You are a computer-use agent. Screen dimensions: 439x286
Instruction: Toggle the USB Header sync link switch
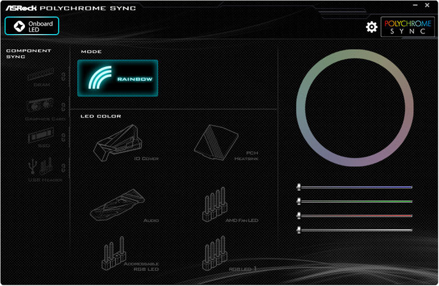pyautogui.click(x=63, y=167)
